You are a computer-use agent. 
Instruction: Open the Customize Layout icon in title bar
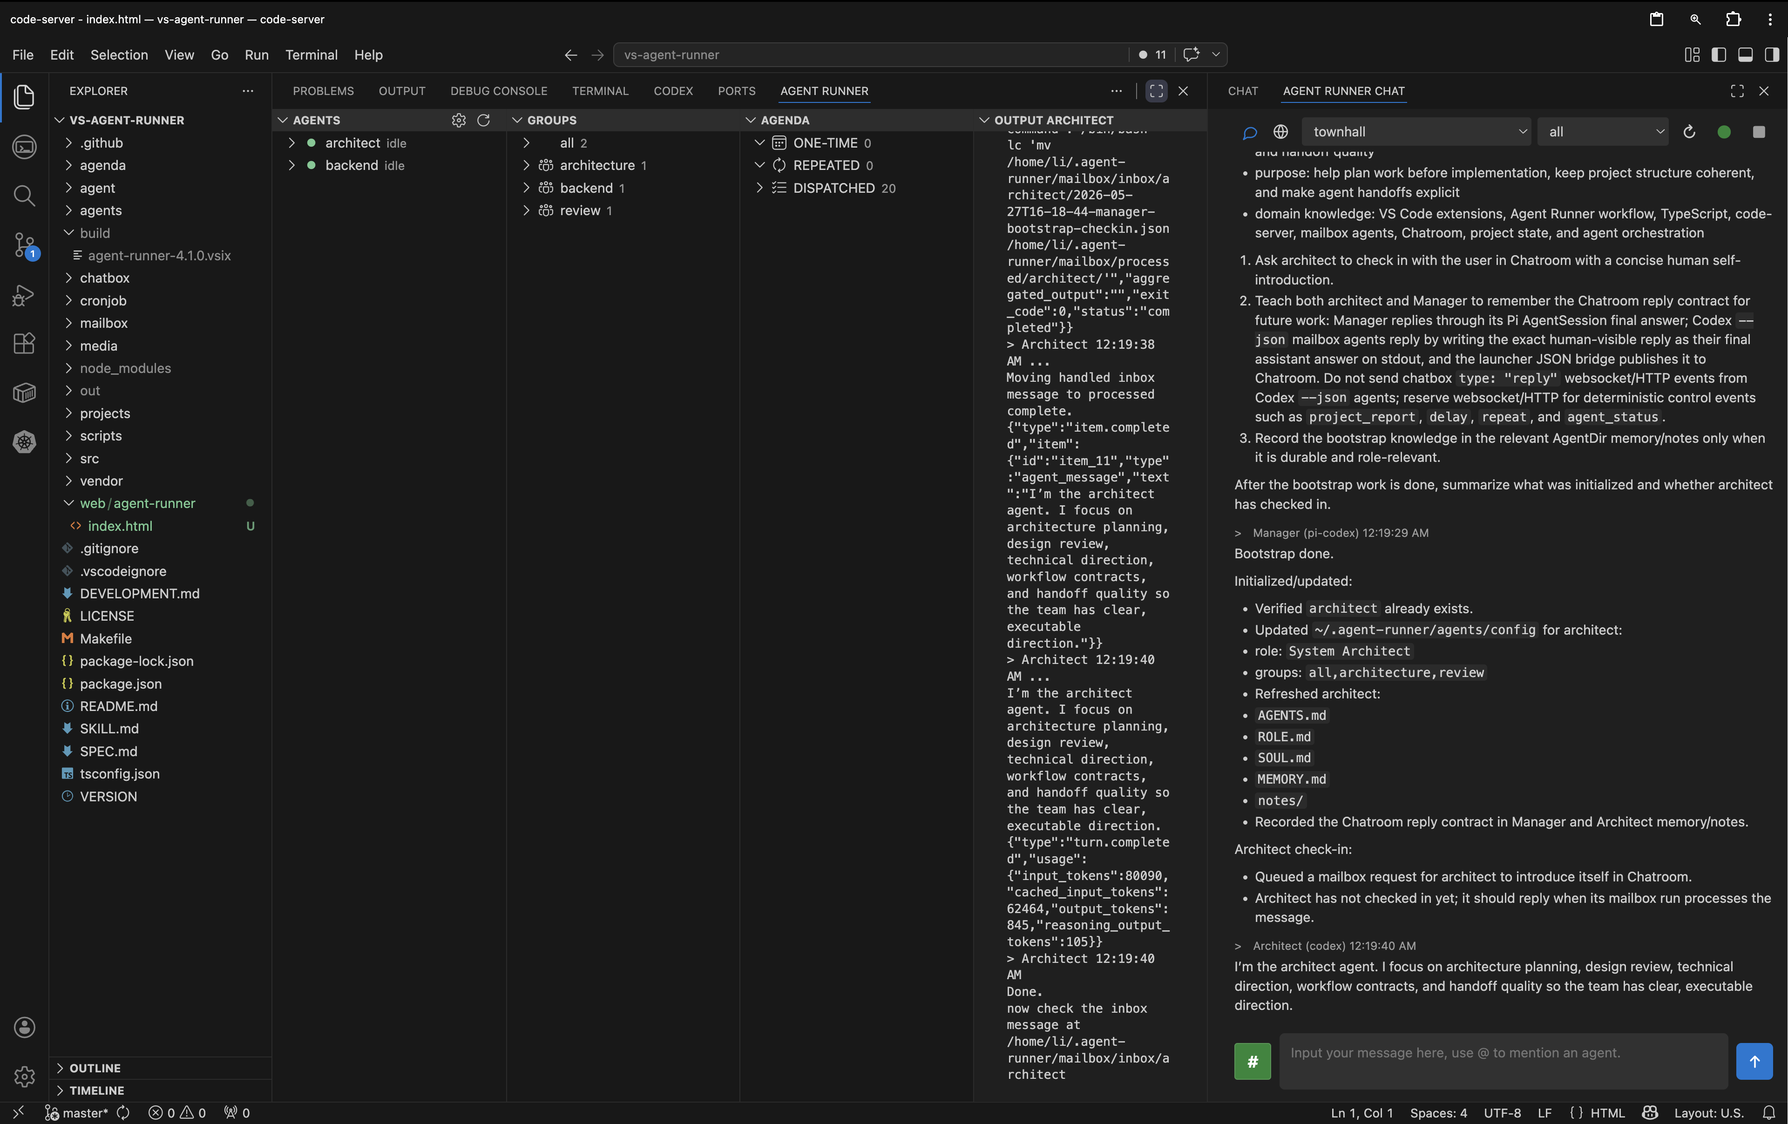tap(1692, 55)
